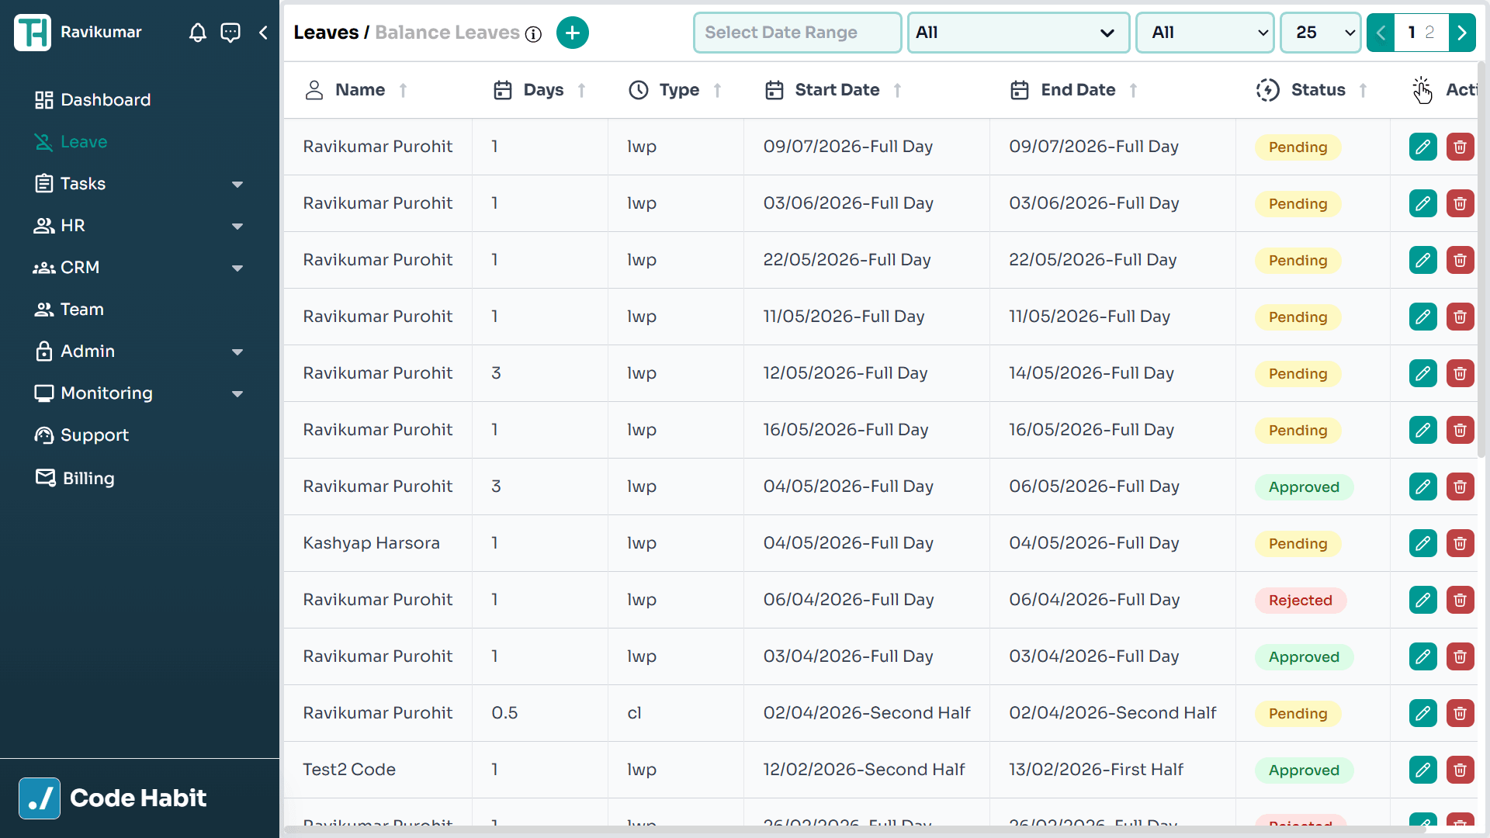Edit the 16/05/2026 leave entry

pos(1423,430)
